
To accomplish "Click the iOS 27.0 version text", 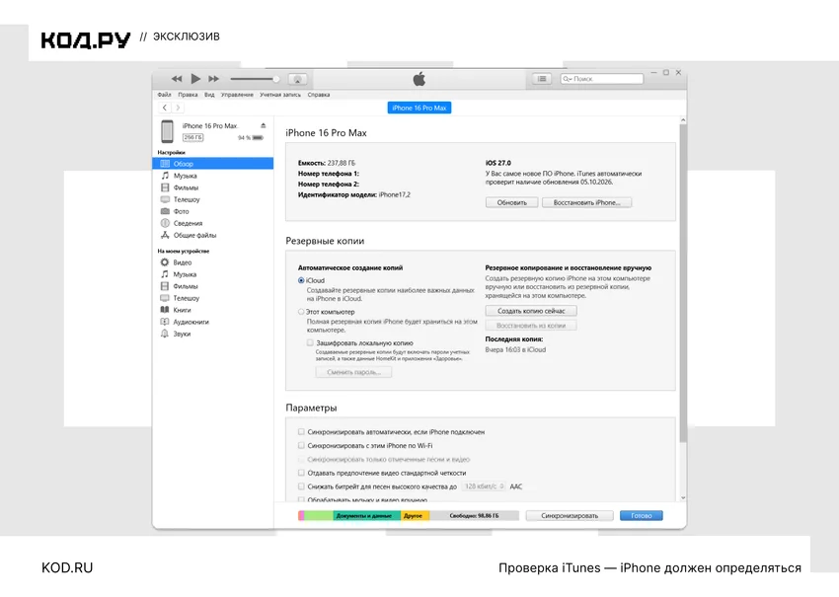I will coord(498,163).
